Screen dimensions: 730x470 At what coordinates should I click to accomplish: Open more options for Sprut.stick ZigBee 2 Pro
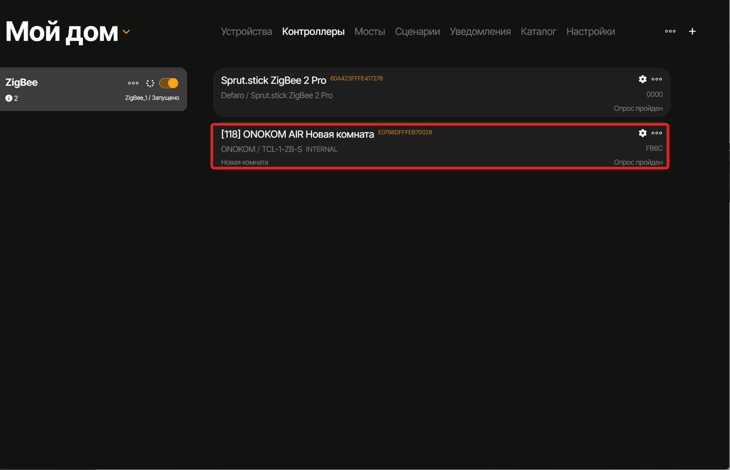tap(657, 79)
